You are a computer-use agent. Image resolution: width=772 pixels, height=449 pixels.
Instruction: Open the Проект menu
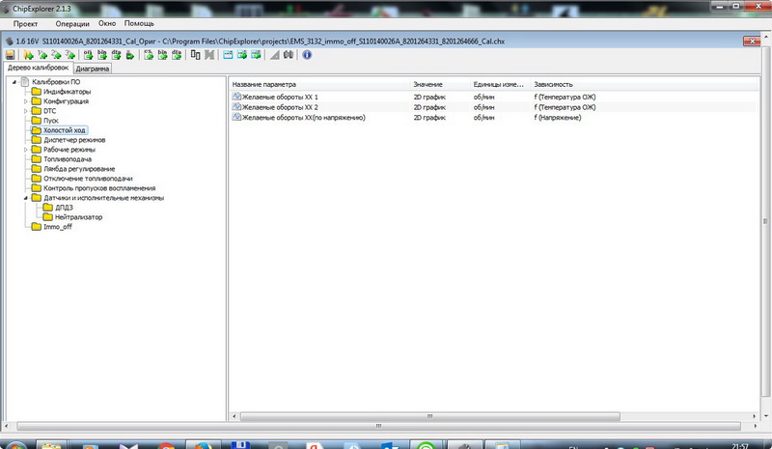(x=25, y=22)
